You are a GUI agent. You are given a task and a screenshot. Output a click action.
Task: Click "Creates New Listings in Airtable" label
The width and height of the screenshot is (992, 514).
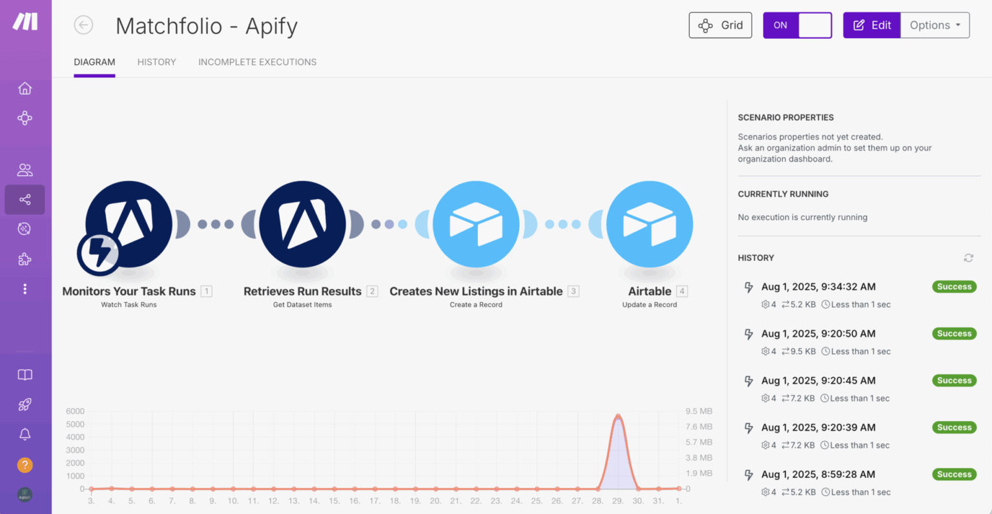point(476,291)
